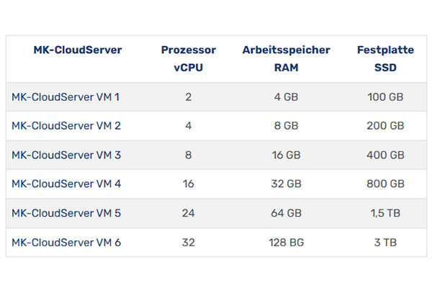432x288 pixels.
Task: Click the 4 GB RAM cell
Action: coord(286,96)
